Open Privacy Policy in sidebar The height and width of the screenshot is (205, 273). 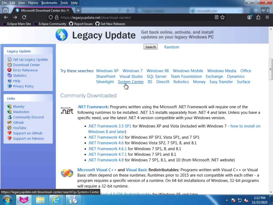tap(23, 86)
